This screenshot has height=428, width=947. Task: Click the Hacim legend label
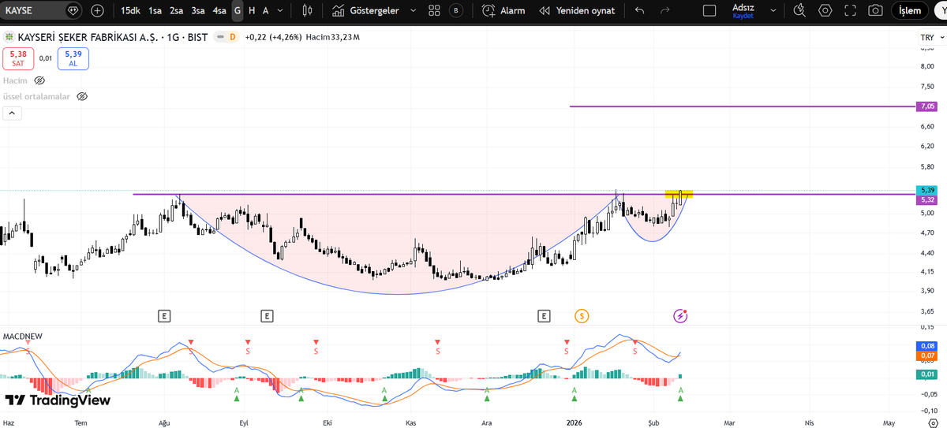tap(15, 80)
